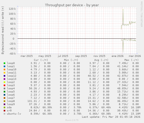Click the loop7 brown color swatch

coord(4,98)
